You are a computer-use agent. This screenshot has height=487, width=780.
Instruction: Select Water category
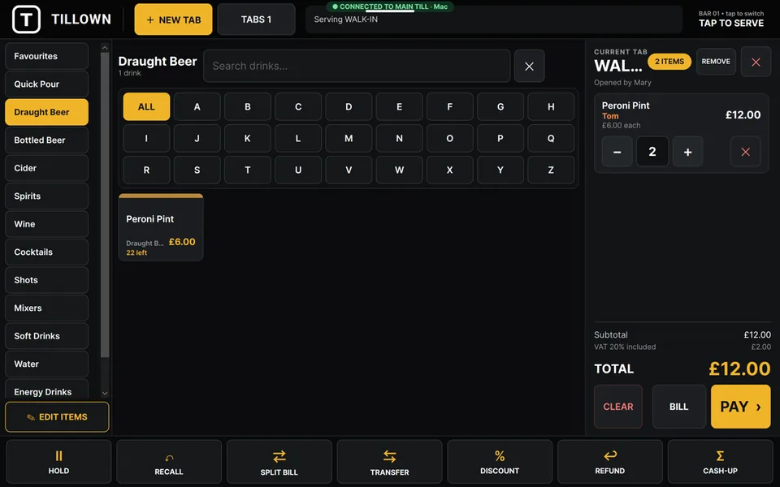pos(47,364)
